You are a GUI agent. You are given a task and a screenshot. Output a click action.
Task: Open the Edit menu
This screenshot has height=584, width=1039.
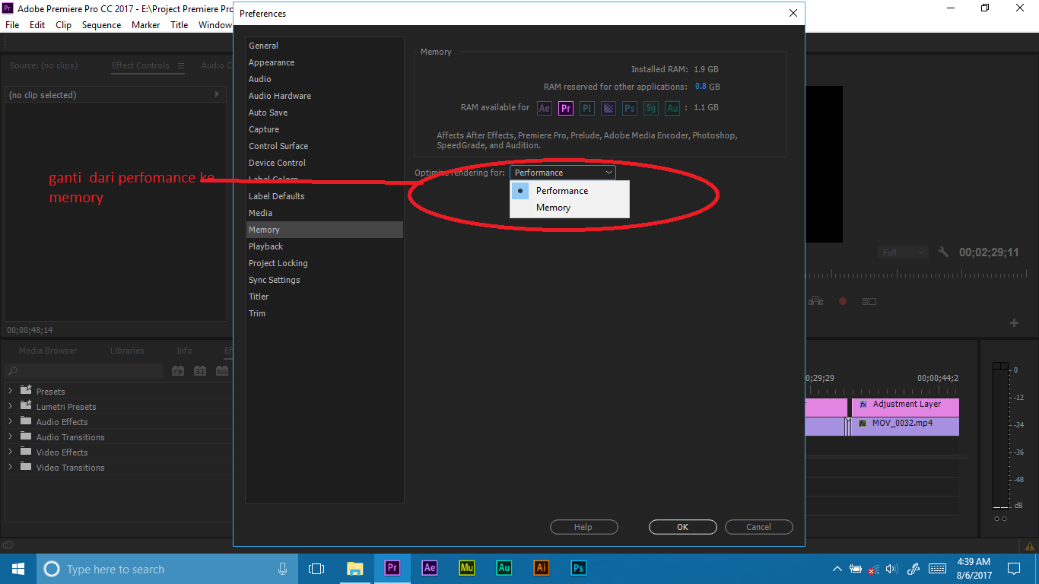click(x=37, y=25)
